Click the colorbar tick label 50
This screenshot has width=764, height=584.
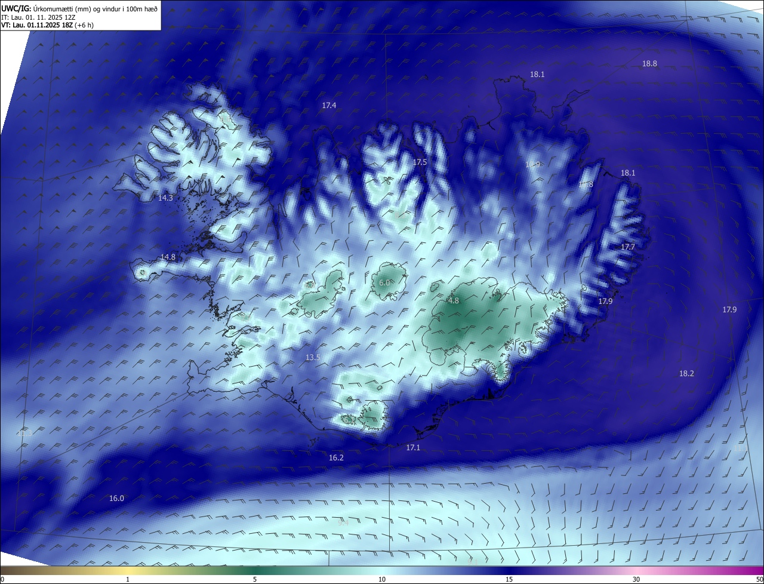[759, 579]
